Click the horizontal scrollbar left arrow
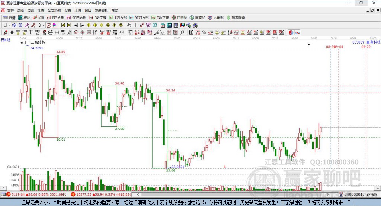This screenshot has width=381, height=206. [x=138, y=194]
